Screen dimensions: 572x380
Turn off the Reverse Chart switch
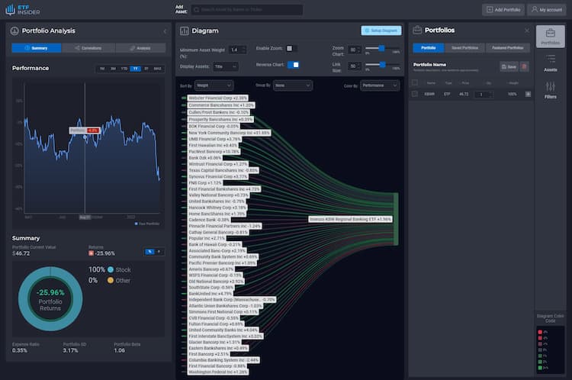(293, 65)
